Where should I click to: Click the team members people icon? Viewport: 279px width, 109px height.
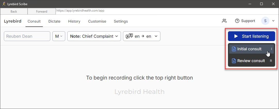pos(224,21)
